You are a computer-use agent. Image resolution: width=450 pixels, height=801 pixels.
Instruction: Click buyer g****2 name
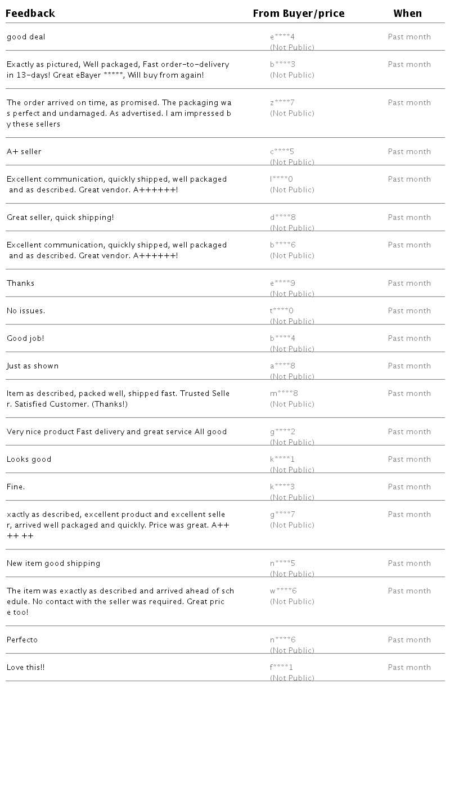(282, 432)
